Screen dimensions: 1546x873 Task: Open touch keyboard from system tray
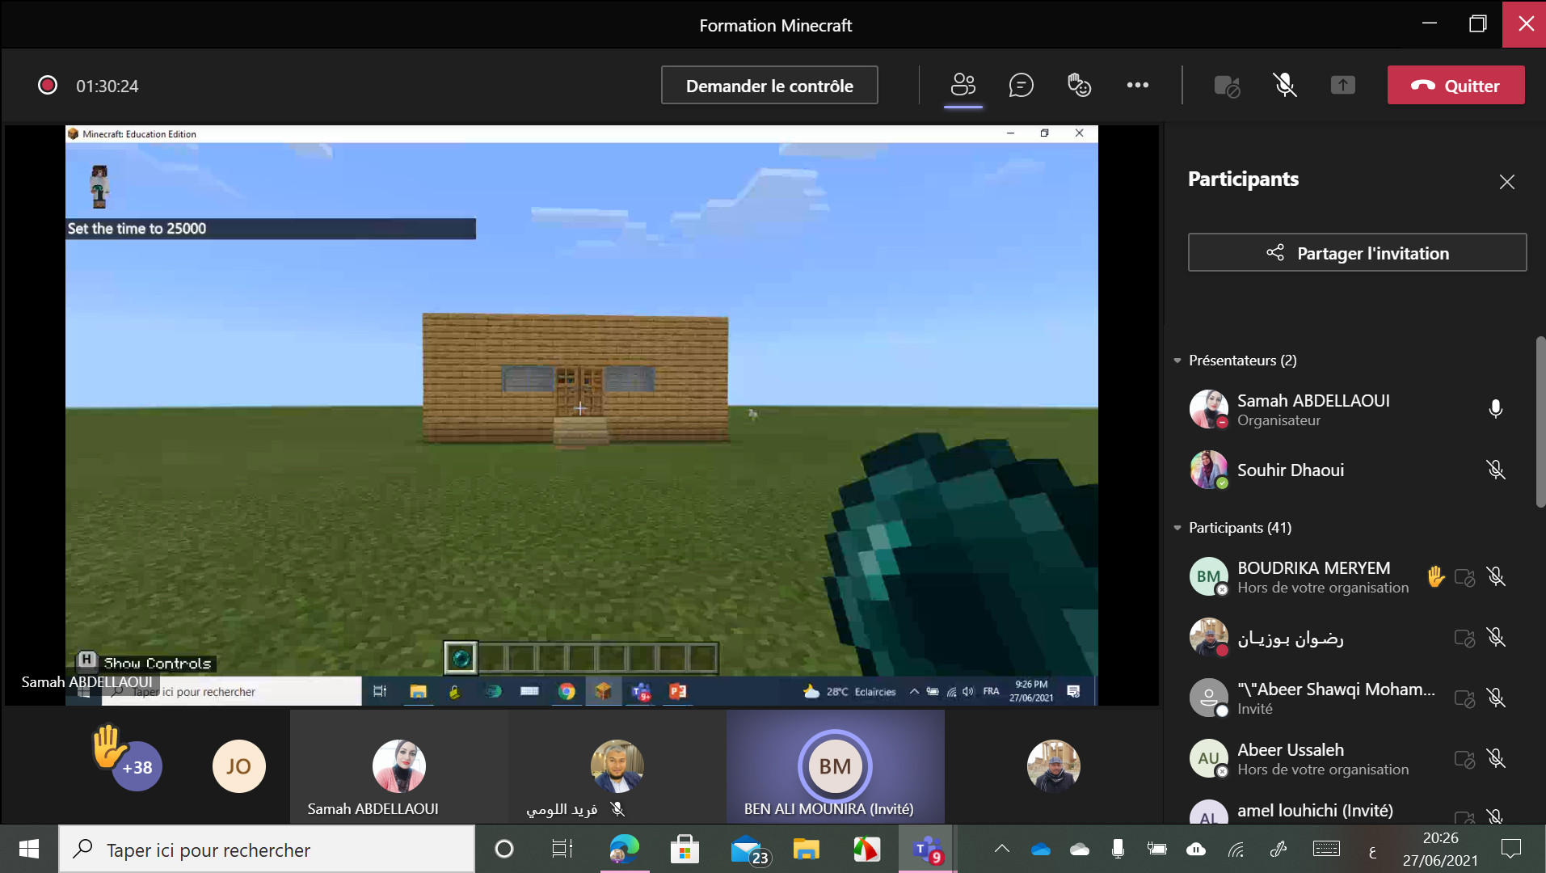pos(1326,849)
